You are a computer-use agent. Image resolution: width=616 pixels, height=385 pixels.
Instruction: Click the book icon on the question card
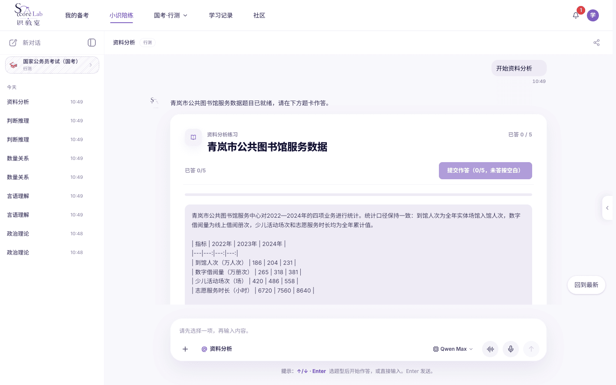coord(193,137)
